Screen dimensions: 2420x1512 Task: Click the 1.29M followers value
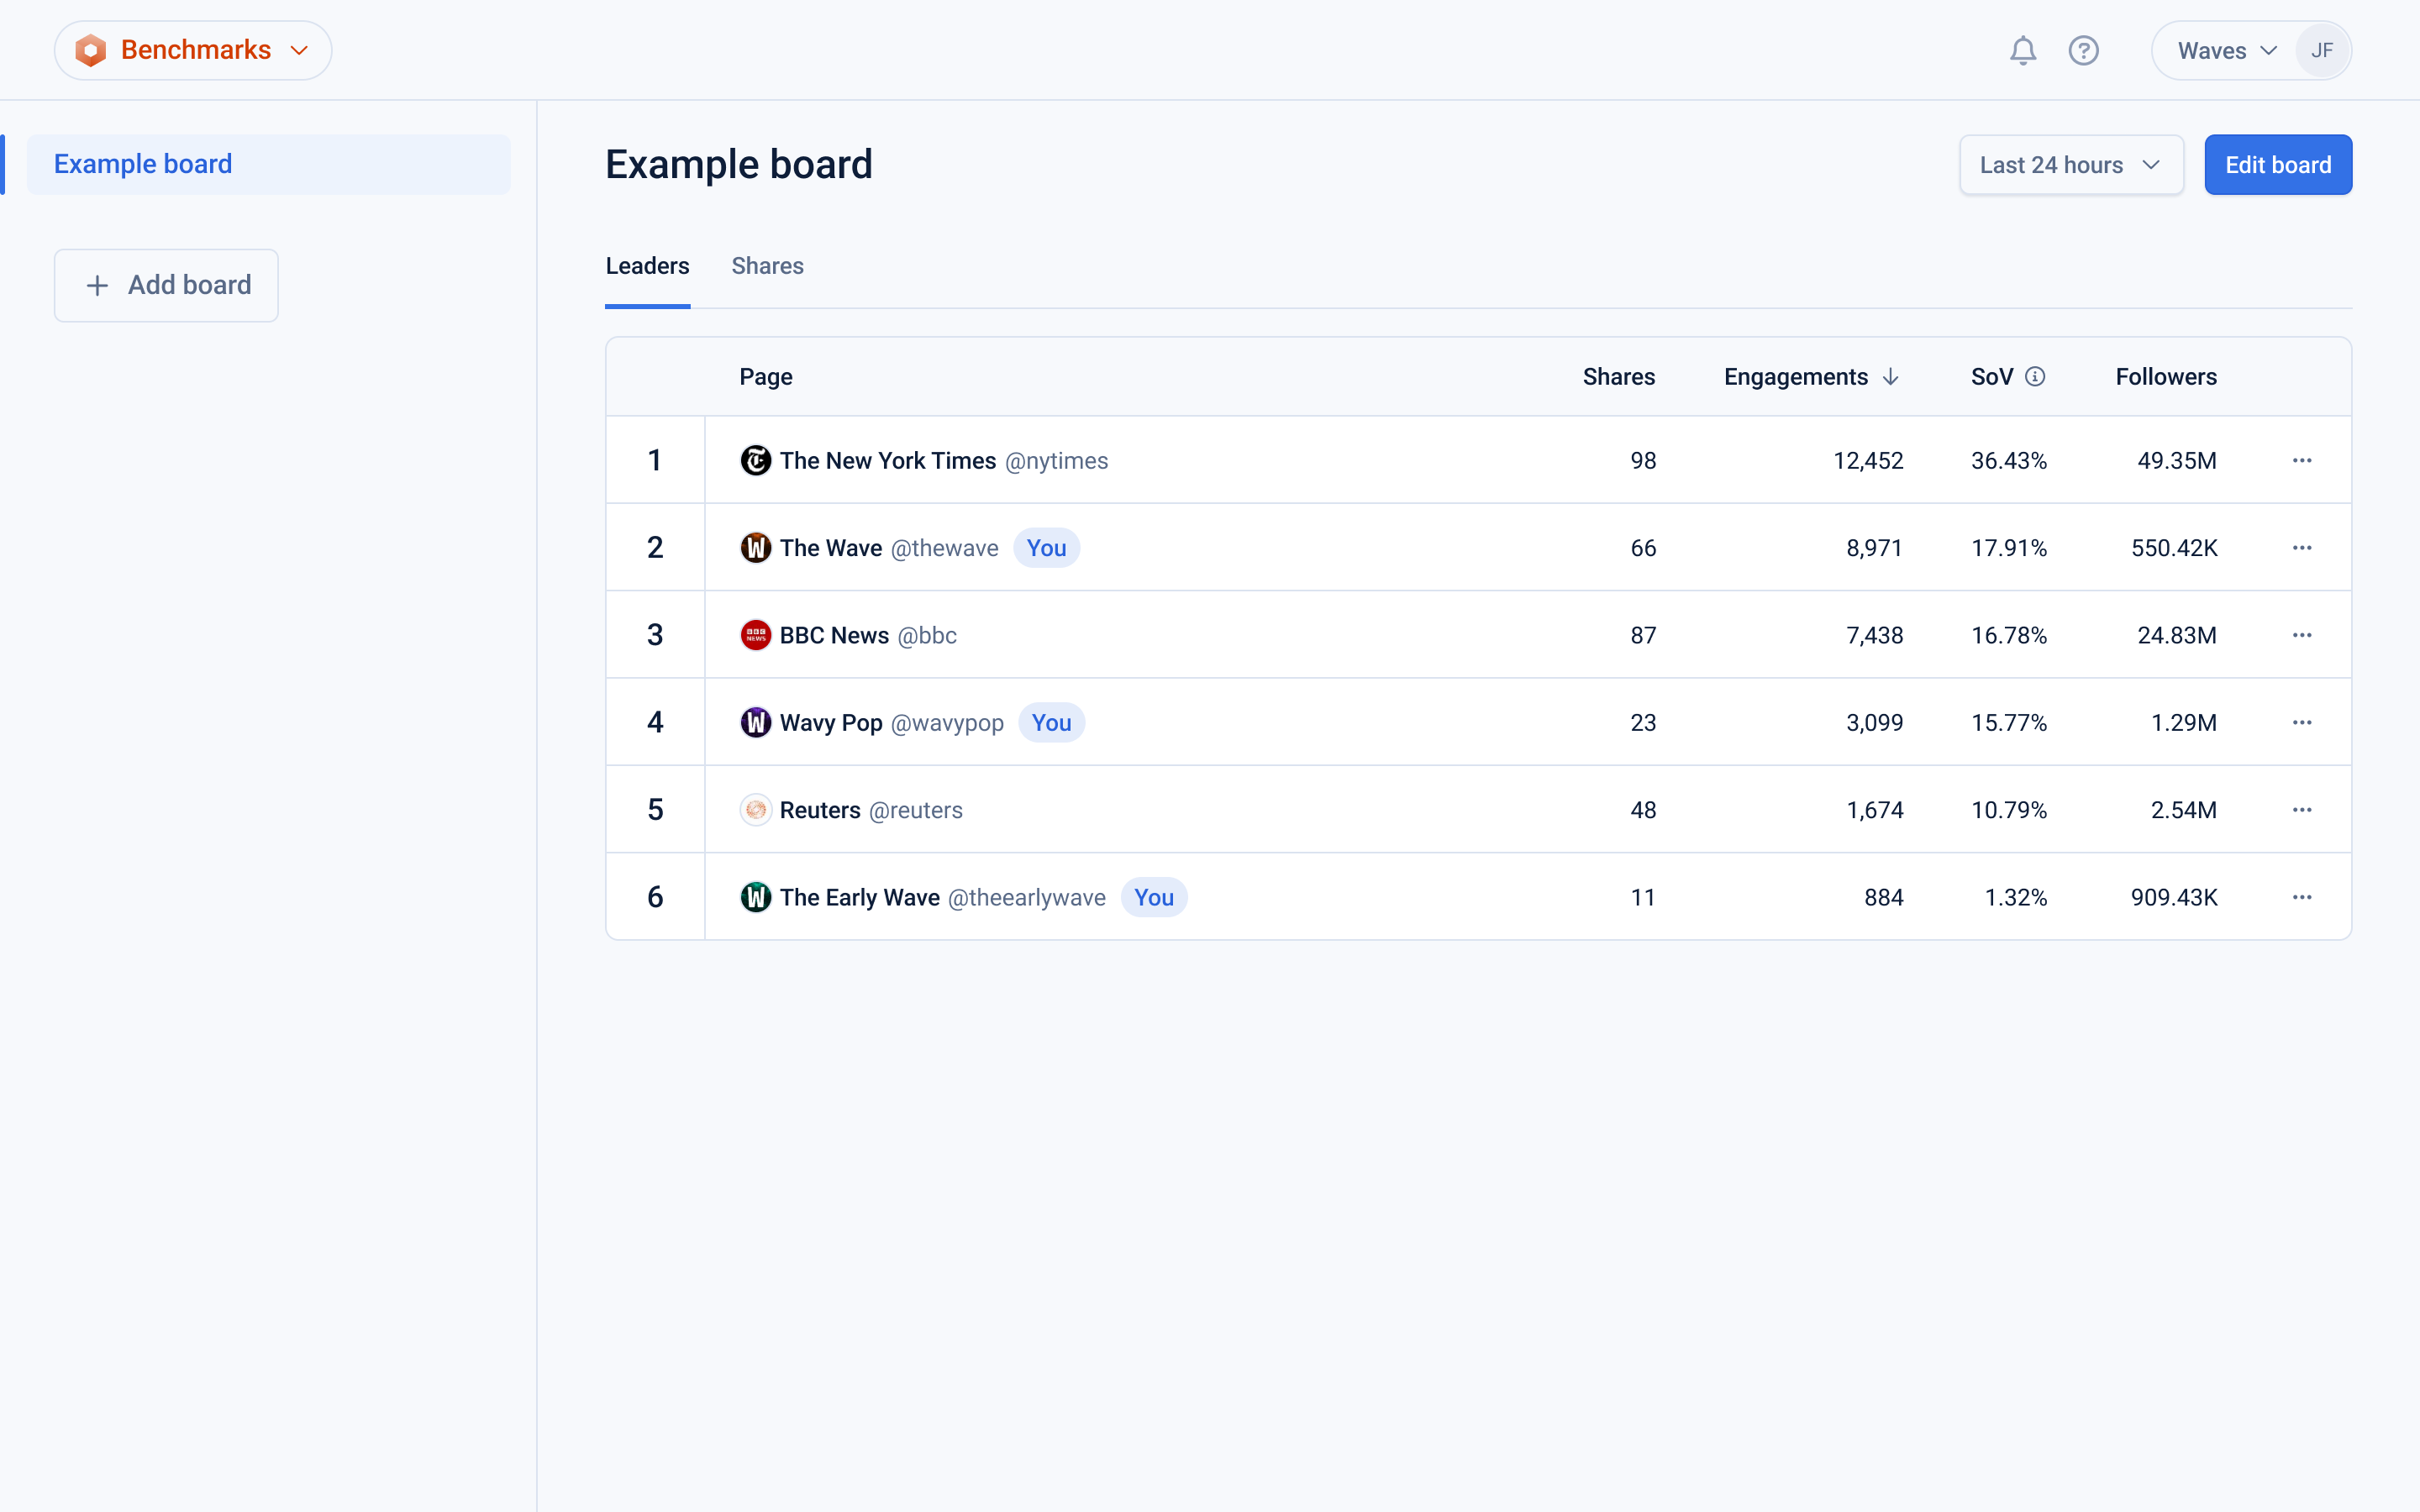point(2184,723)
